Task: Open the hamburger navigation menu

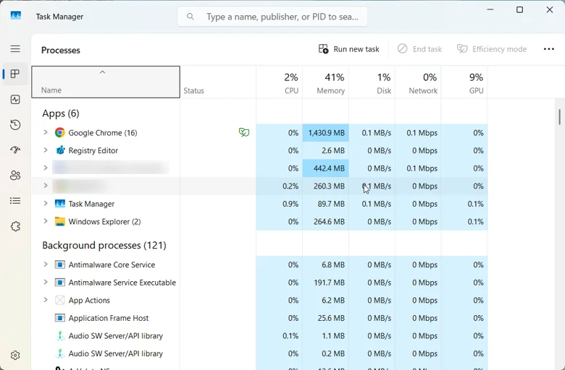Action: coord(15,48)
